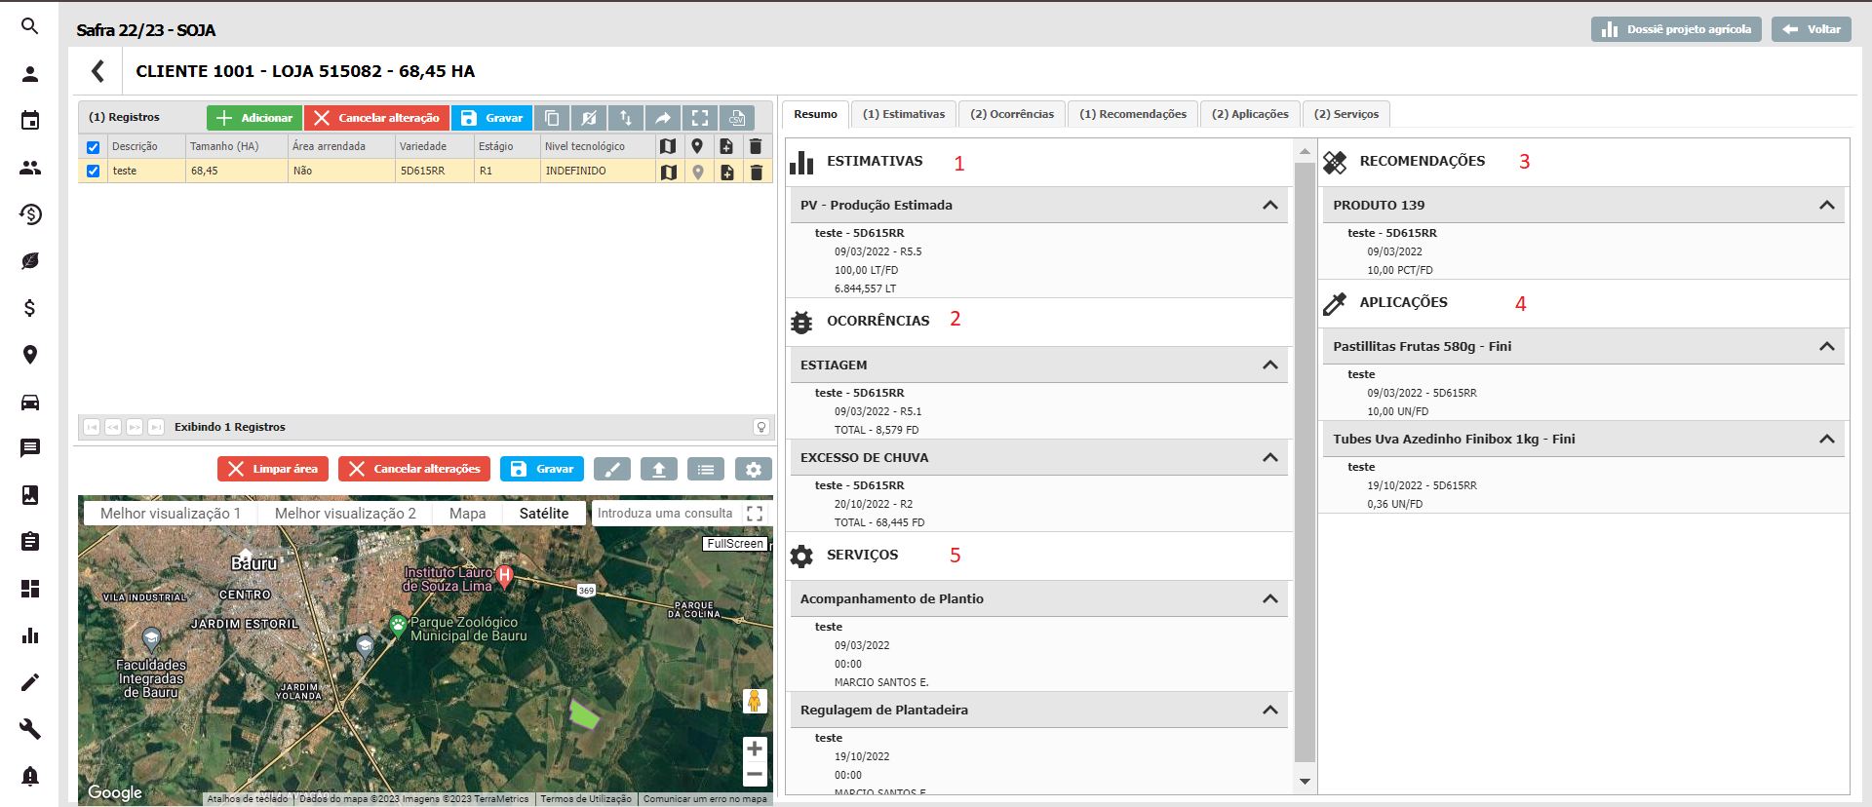1872x807 pixels.
Task: Click the car vehicle icon in the sidebar
Action: click(30, 402)
